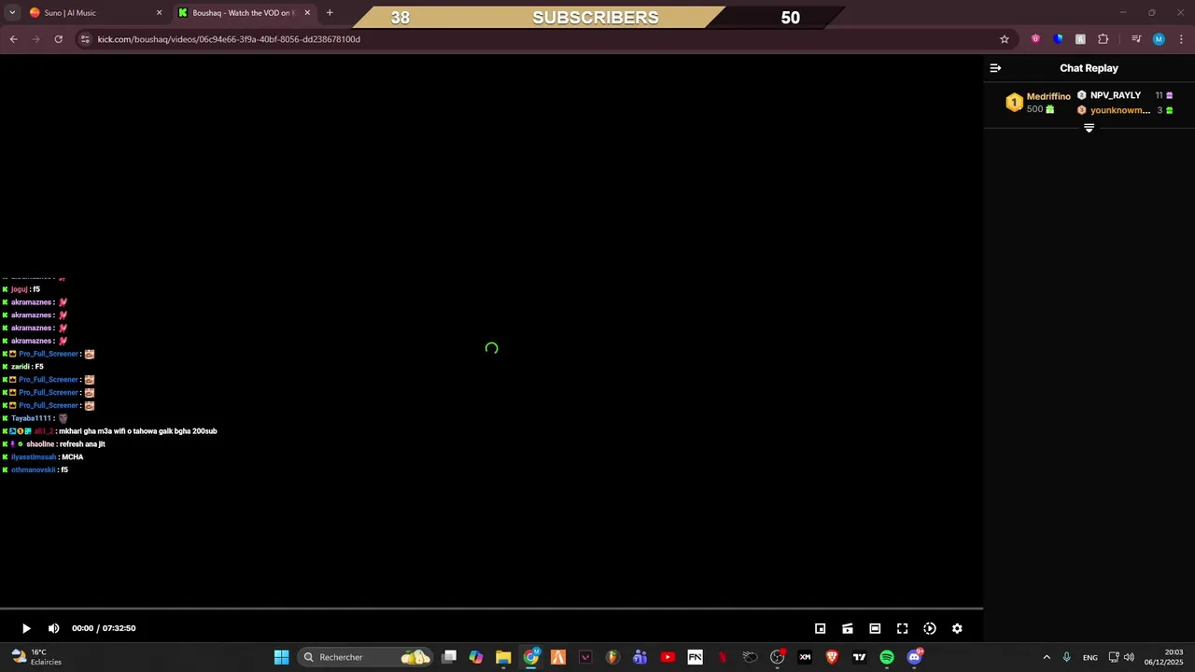Open the video in fullscreen mode
Image resolution: width=1195 pixels, height=672 pixels.
coord(902,628)
